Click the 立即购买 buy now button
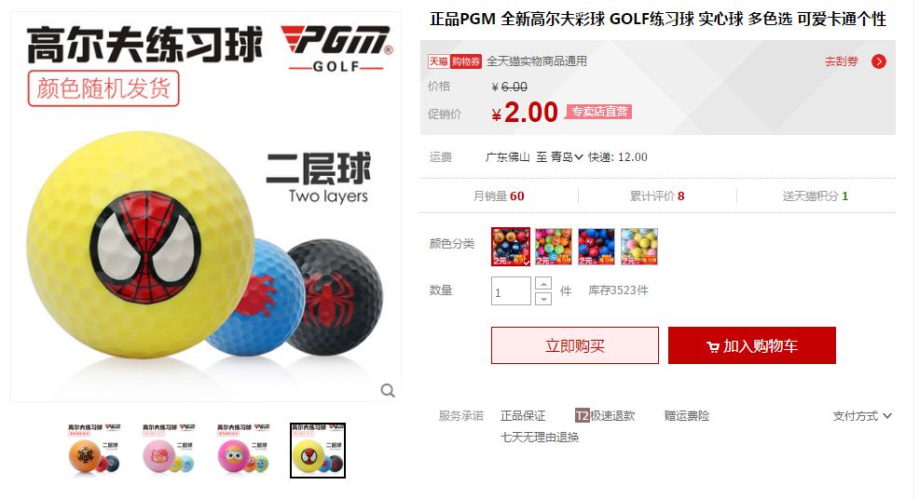This screenshot has height=499, width=919. point(575,345)
